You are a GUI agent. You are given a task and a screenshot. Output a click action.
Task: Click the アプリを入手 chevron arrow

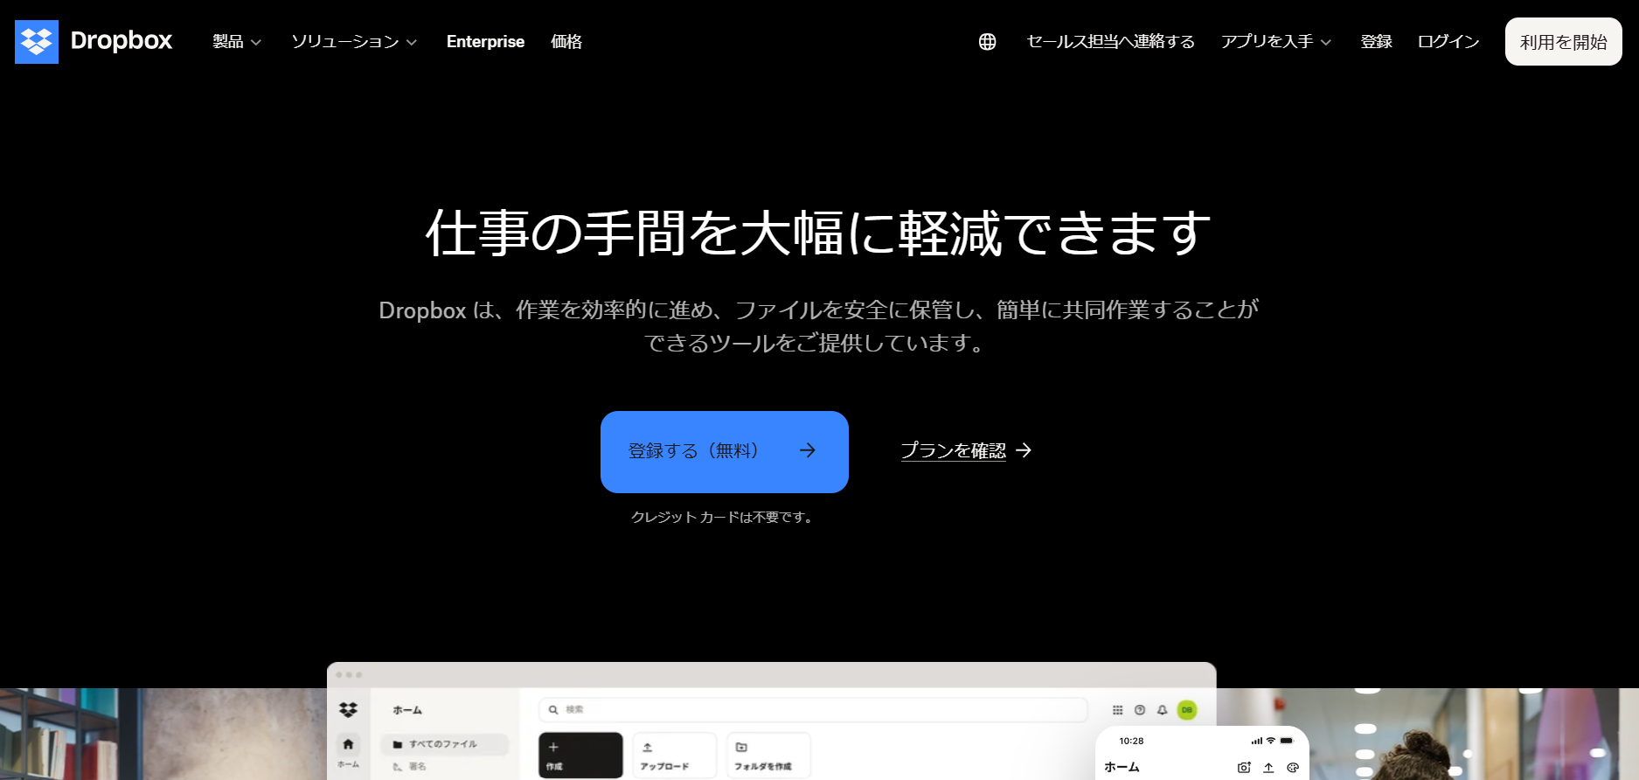point(1326,43)
